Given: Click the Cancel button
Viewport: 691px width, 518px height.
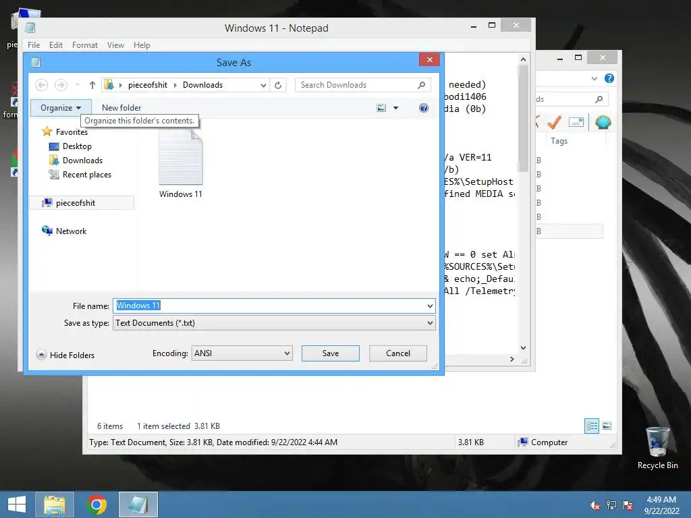Looking at the screenshot, I should click(398, 353).
